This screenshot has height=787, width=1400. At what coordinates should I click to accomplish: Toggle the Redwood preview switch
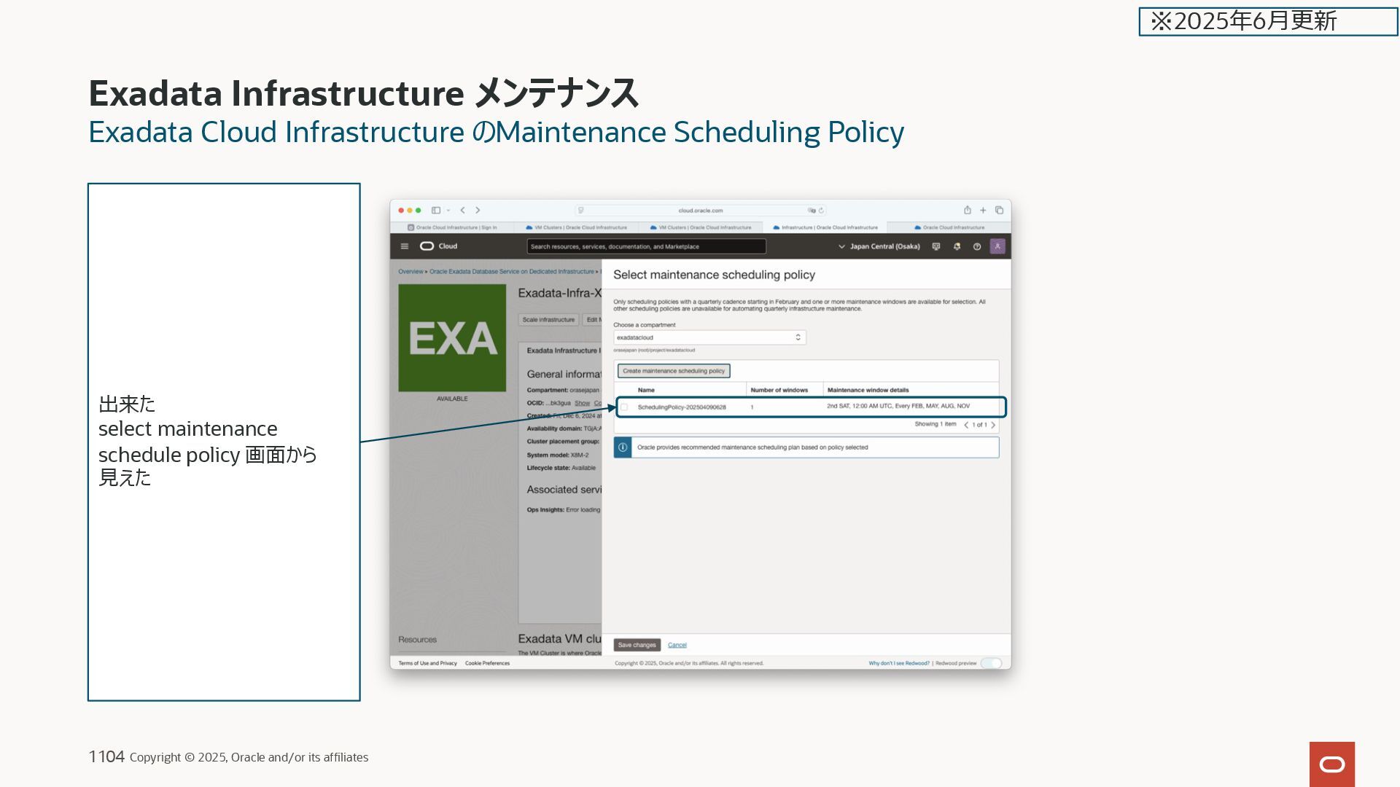pos(991,663)
